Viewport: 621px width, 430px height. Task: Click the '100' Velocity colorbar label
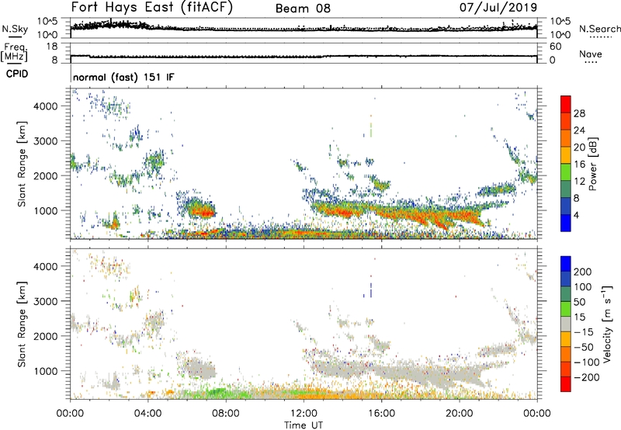(583, 287)
